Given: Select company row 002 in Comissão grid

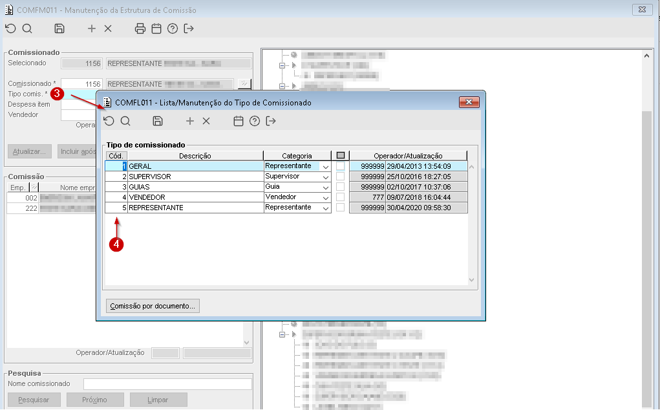Looking at the screenshot, I should [52, 198].
